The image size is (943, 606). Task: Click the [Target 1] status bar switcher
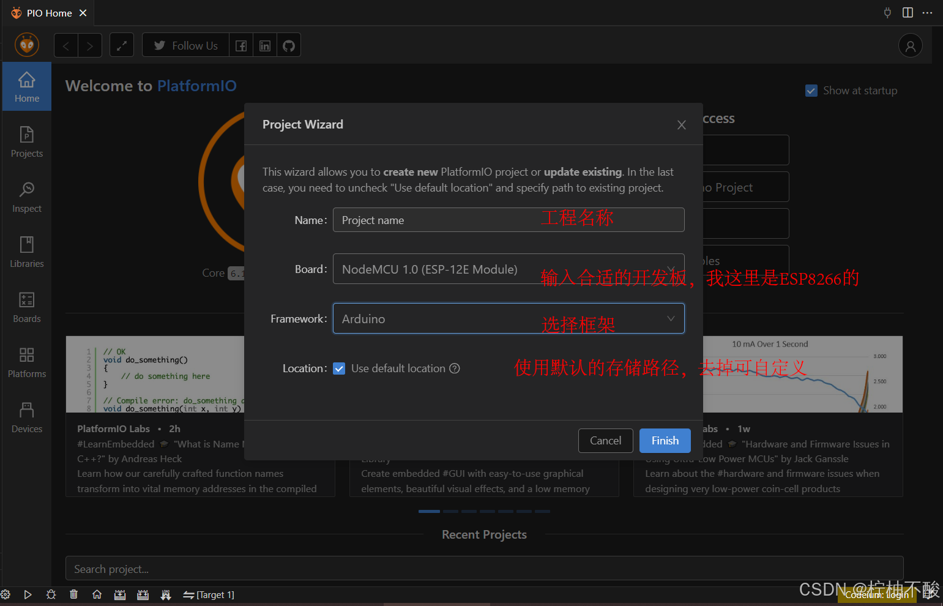[209, 594]
